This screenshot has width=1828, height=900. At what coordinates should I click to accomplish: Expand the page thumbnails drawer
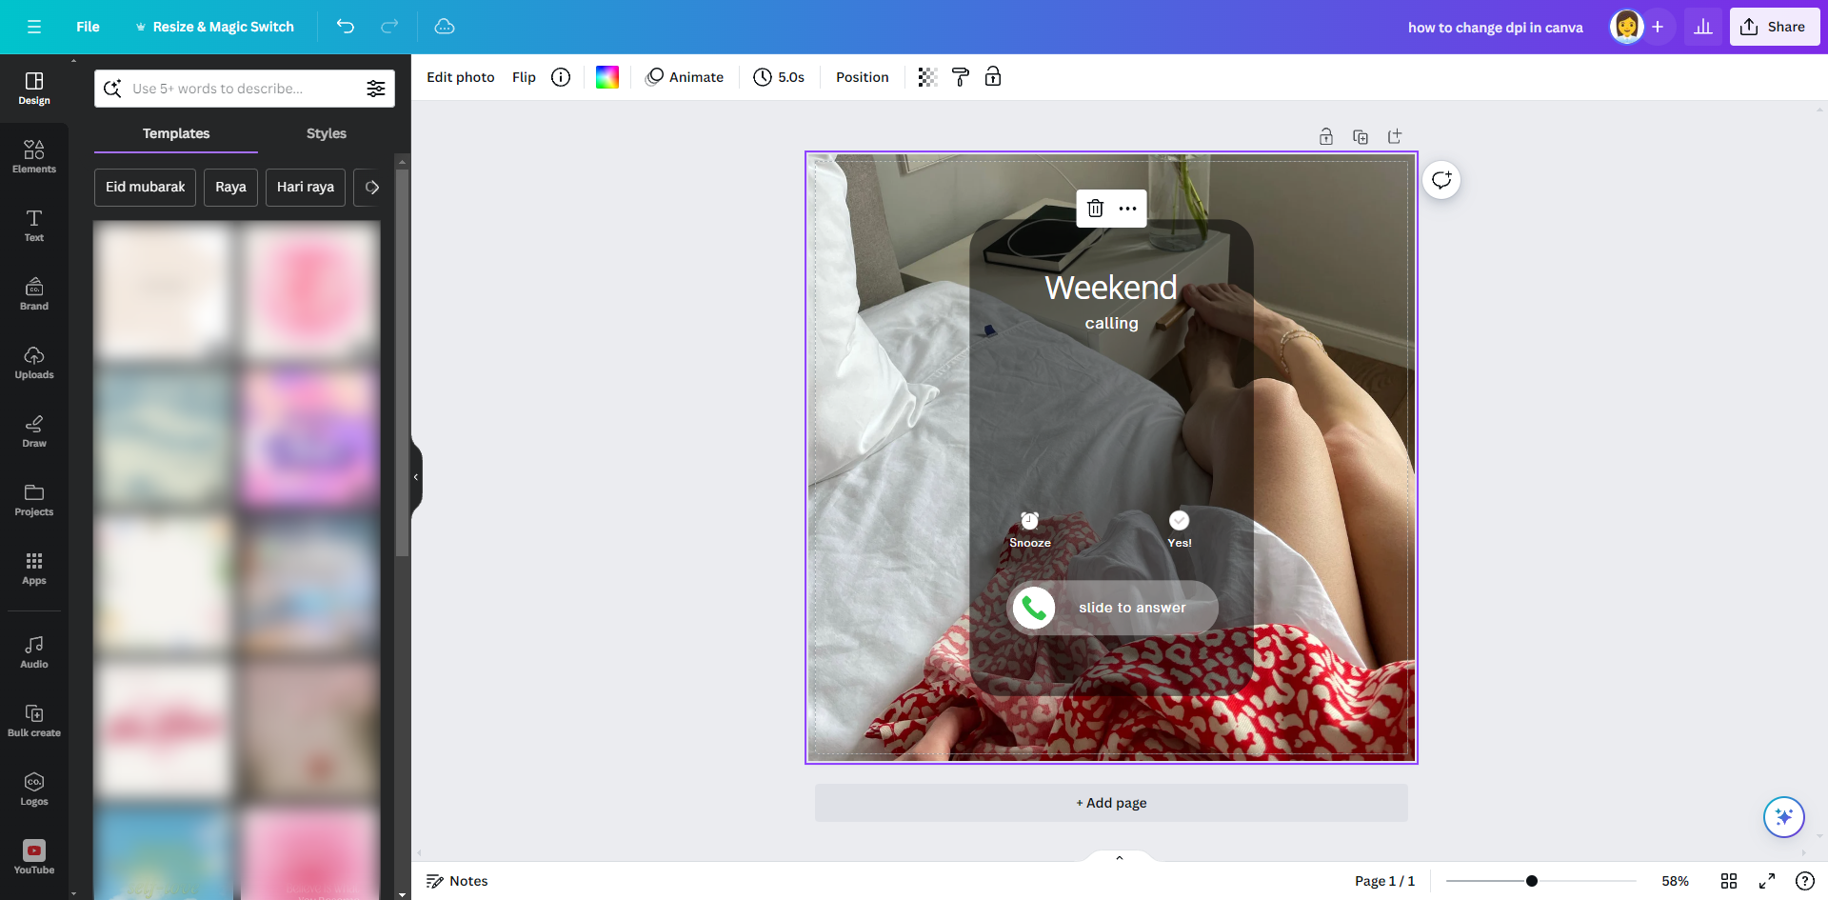click(x=1120, y=857)
